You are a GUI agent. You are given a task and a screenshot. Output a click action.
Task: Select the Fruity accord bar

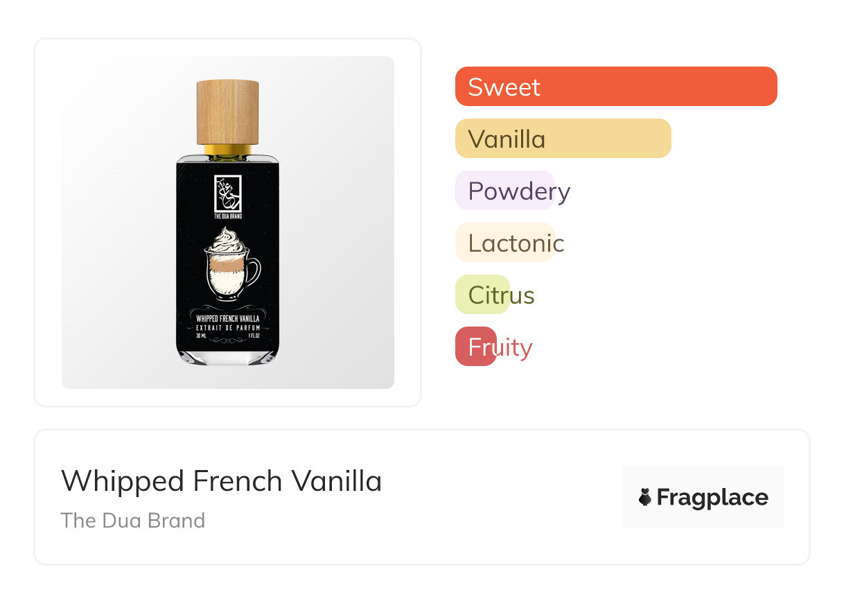(x=476, y=347)
